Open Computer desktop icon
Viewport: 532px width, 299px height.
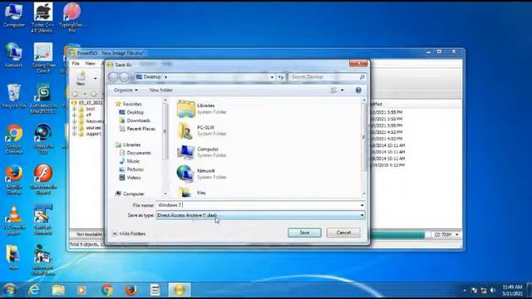[14, 15]
